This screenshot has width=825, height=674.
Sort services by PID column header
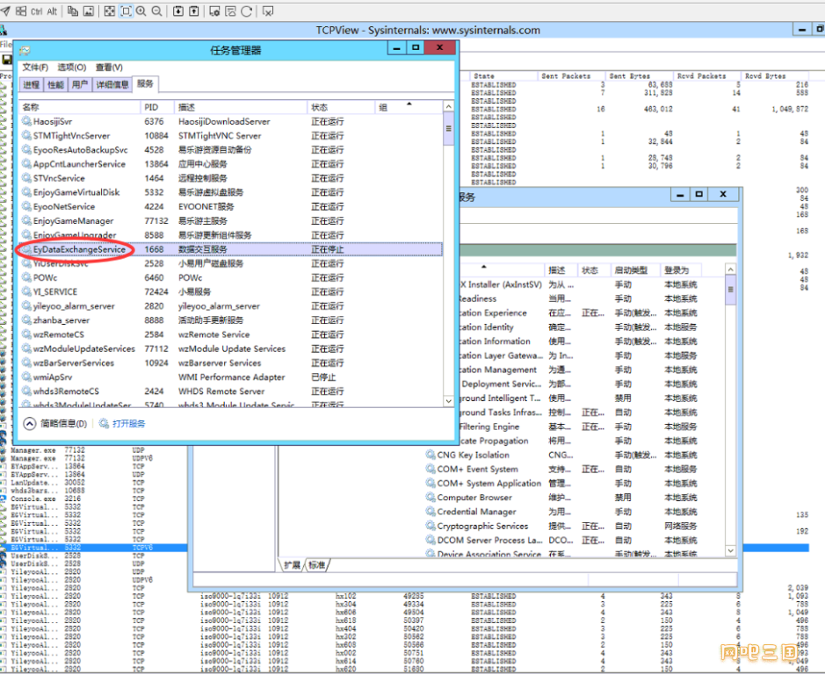coord(151,107)
